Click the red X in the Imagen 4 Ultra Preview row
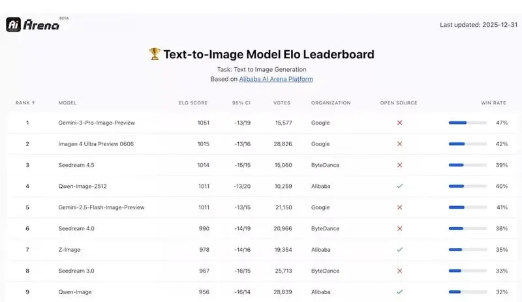Image resolution: width=522 pixels, height=302 pixels. click(399, 144)
